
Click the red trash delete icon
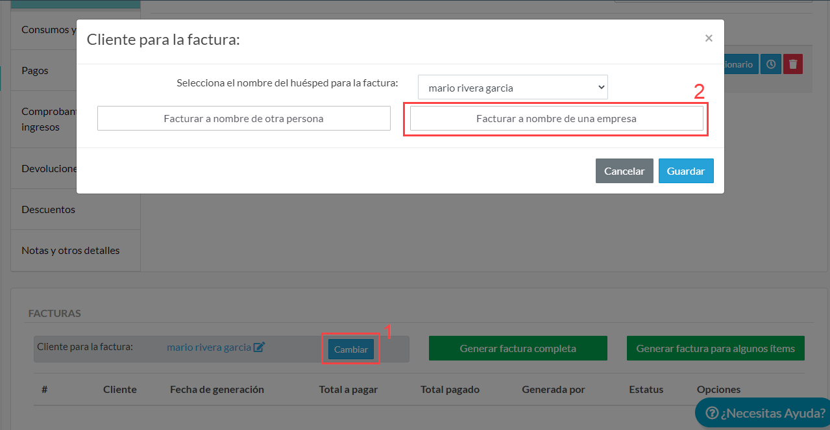coord(793,64)
